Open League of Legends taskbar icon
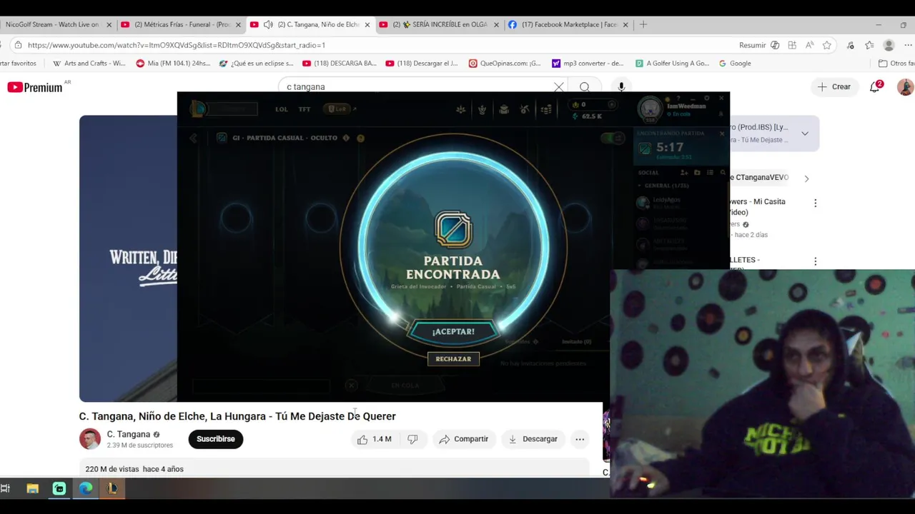The height and width of the screenshot is (514, 915). pos(112,488)
